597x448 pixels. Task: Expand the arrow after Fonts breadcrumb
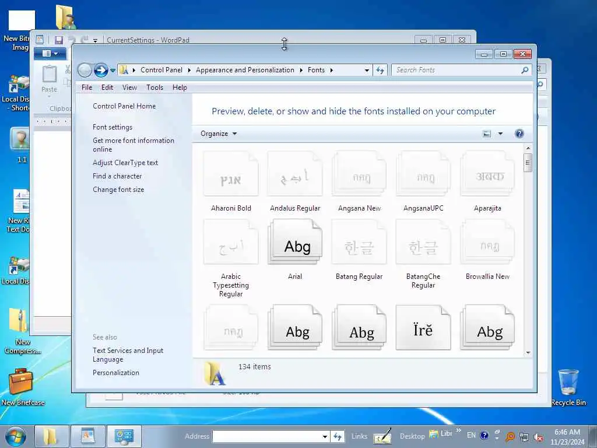coord(332,70)
